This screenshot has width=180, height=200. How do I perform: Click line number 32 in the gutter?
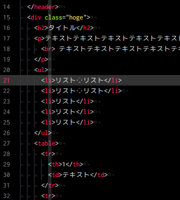[6, 196]
